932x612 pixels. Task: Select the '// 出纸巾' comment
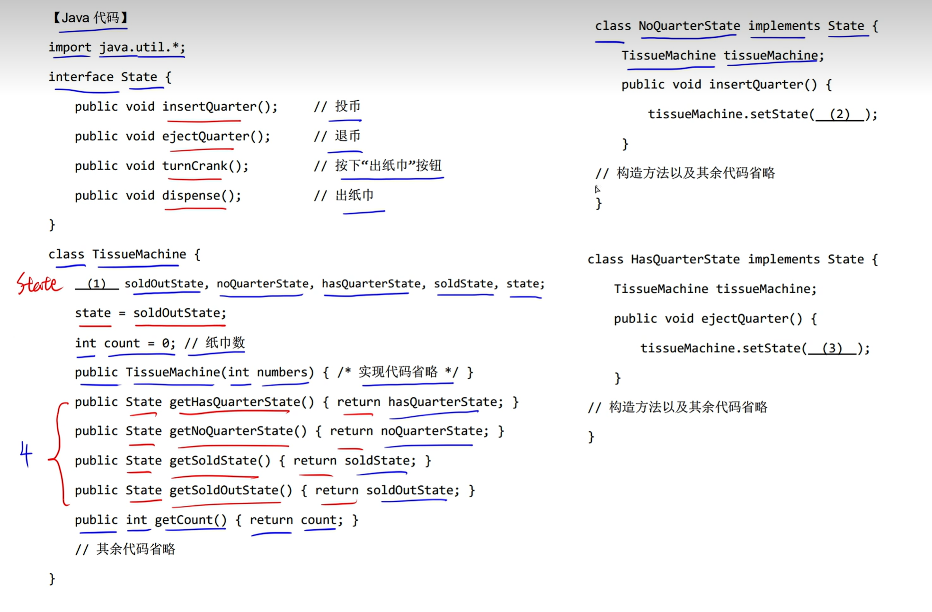[344, 195]
